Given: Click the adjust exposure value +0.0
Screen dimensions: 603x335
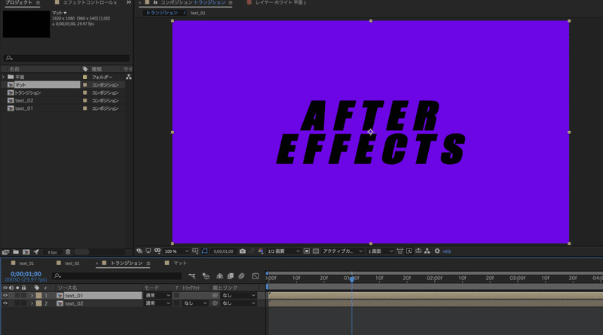Looking at the screenshot, I should click(x=447, y=251).
